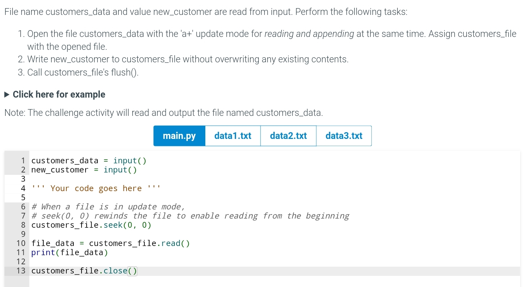The image size is (524, 287).
Task: Click the comment about update mode on line 6
Action: 108,206
